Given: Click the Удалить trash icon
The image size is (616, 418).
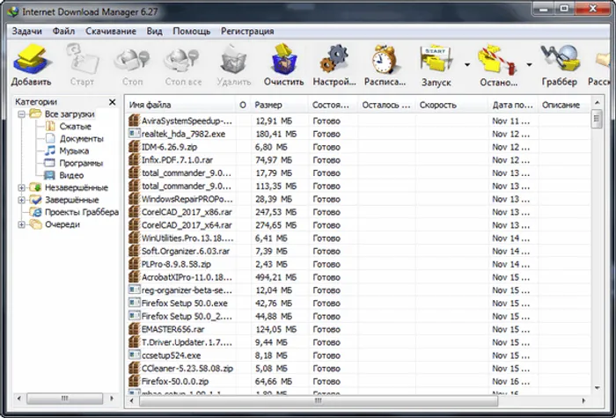Looking at the screenshot, I should [x=234, y=60].
